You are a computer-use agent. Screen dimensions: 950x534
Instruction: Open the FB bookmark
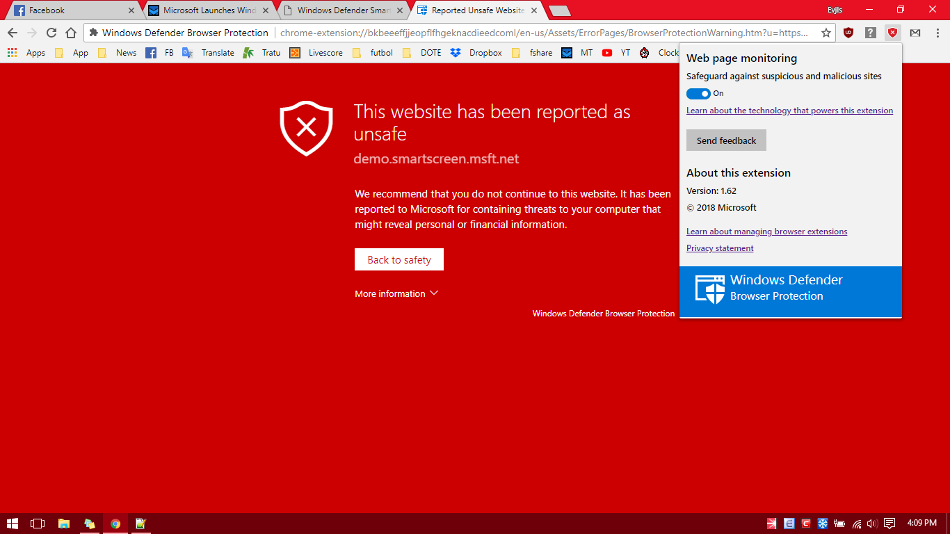(x=160, y=53)
